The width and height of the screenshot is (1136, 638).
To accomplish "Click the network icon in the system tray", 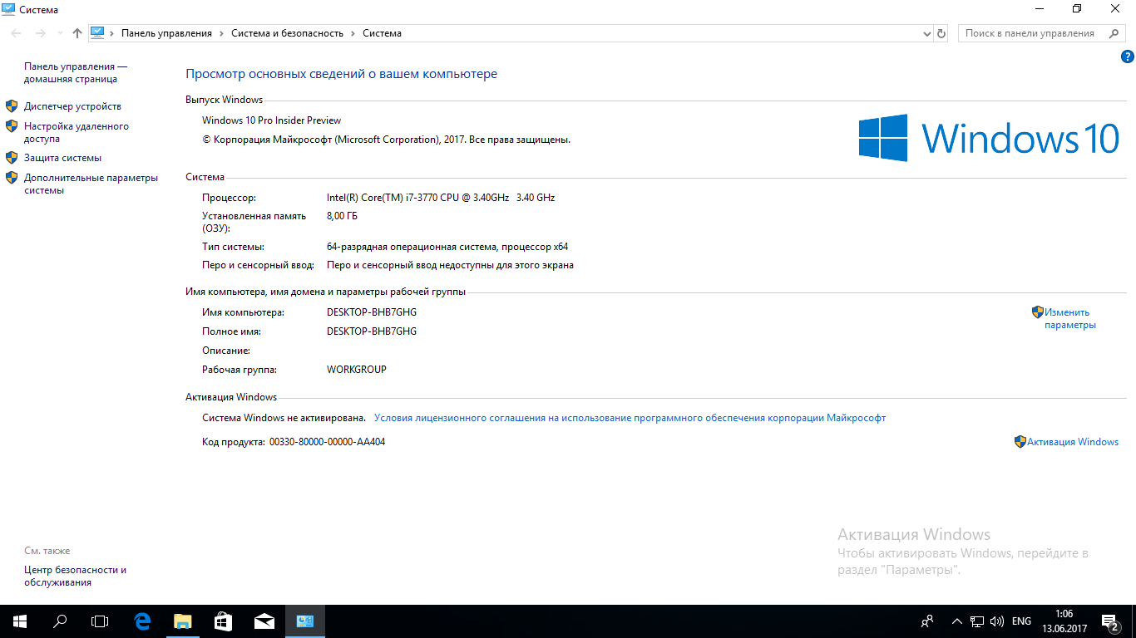I will 978,621.
